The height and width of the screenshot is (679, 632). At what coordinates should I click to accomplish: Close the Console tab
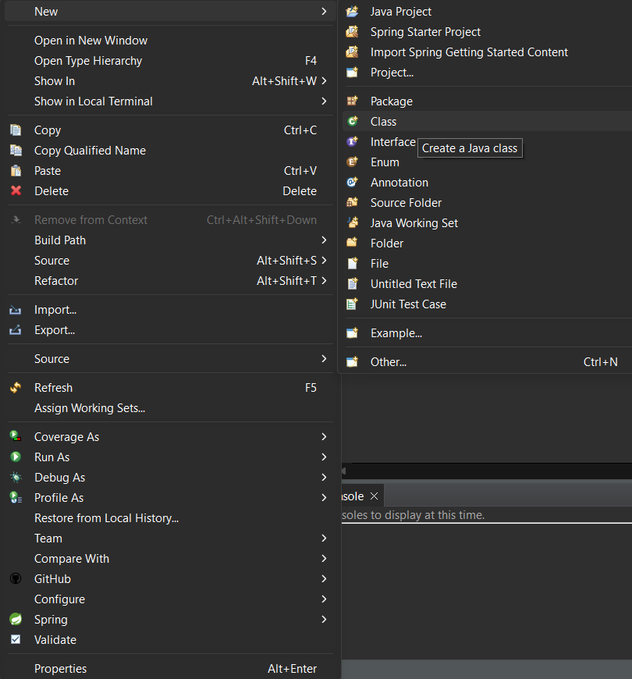click(x=374, y=495)
